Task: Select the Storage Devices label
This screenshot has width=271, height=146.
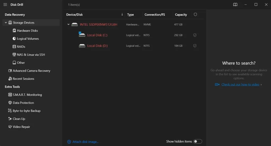Action: click(x=24, y=23)
